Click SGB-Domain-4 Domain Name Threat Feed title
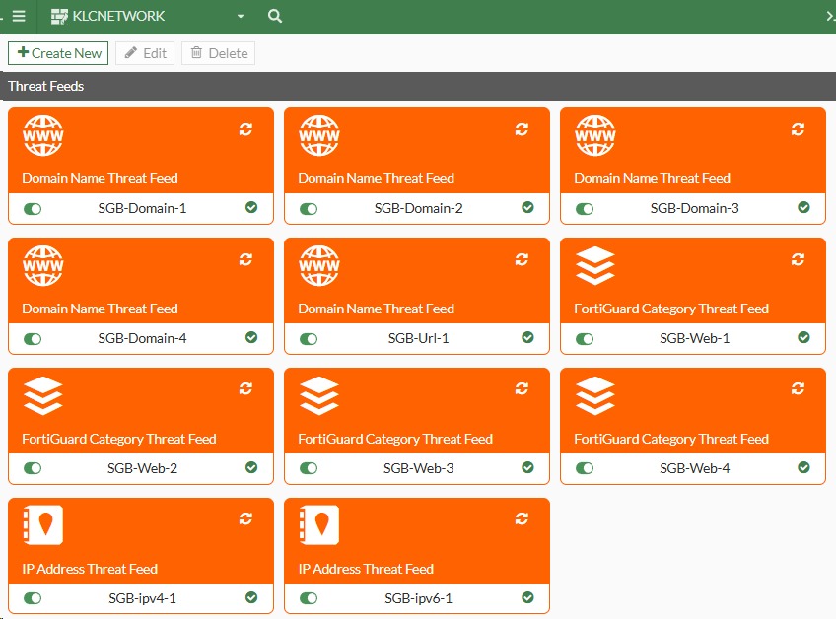836x619 pixels. 100,309
